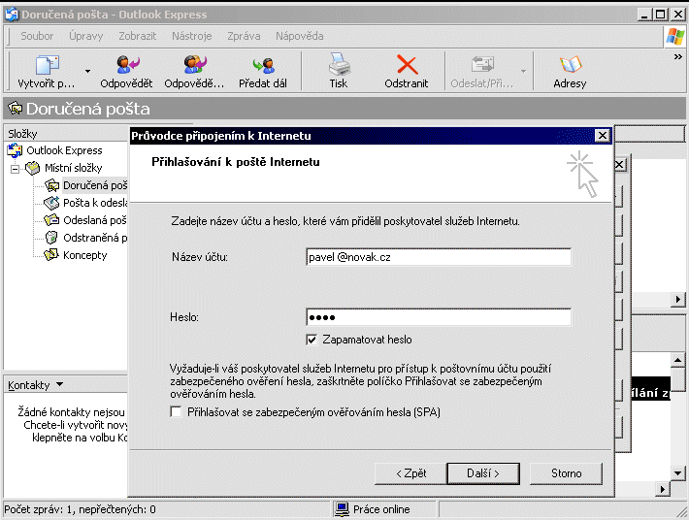The width and height of the screenshot is (689, 520).
Task: Open the Kontakty dropdown arrow
Action: 60,384
